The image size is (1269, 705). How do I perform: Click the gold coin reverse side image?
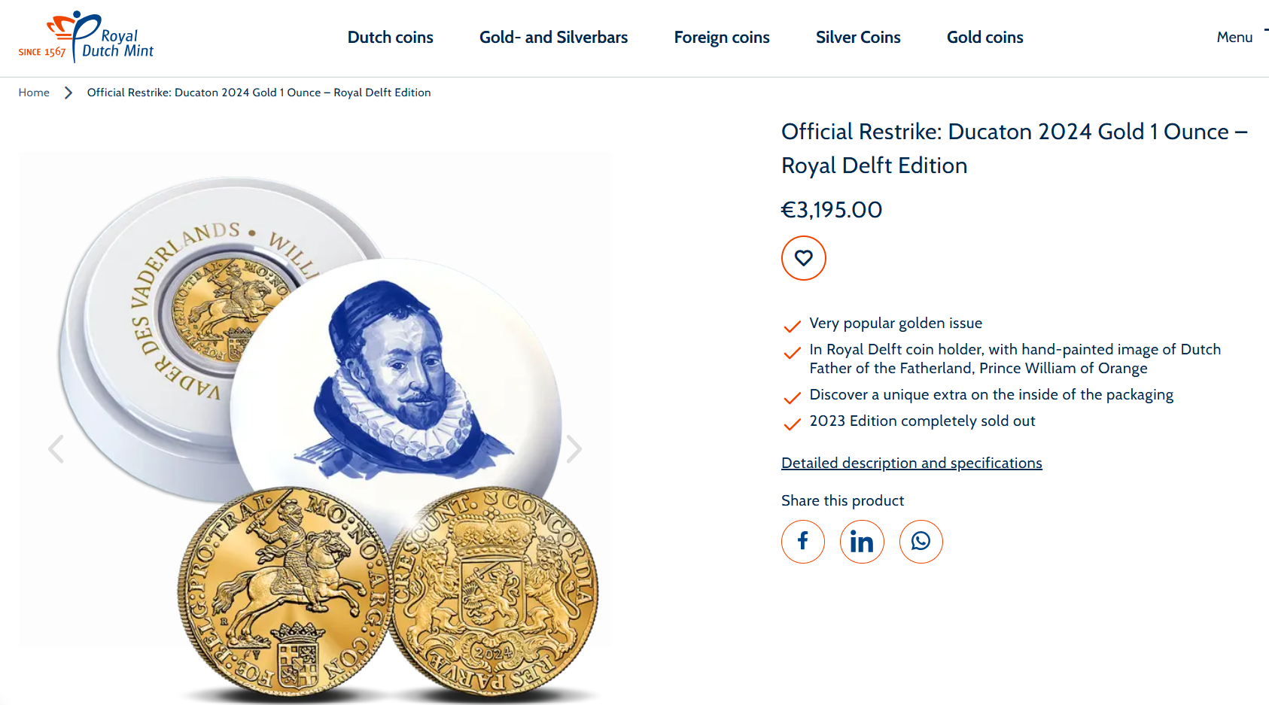494,591
